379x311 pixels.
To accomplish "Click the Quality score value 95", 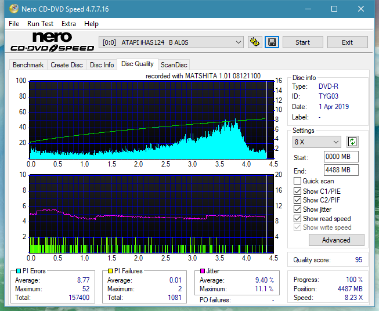I will point(359,260).
